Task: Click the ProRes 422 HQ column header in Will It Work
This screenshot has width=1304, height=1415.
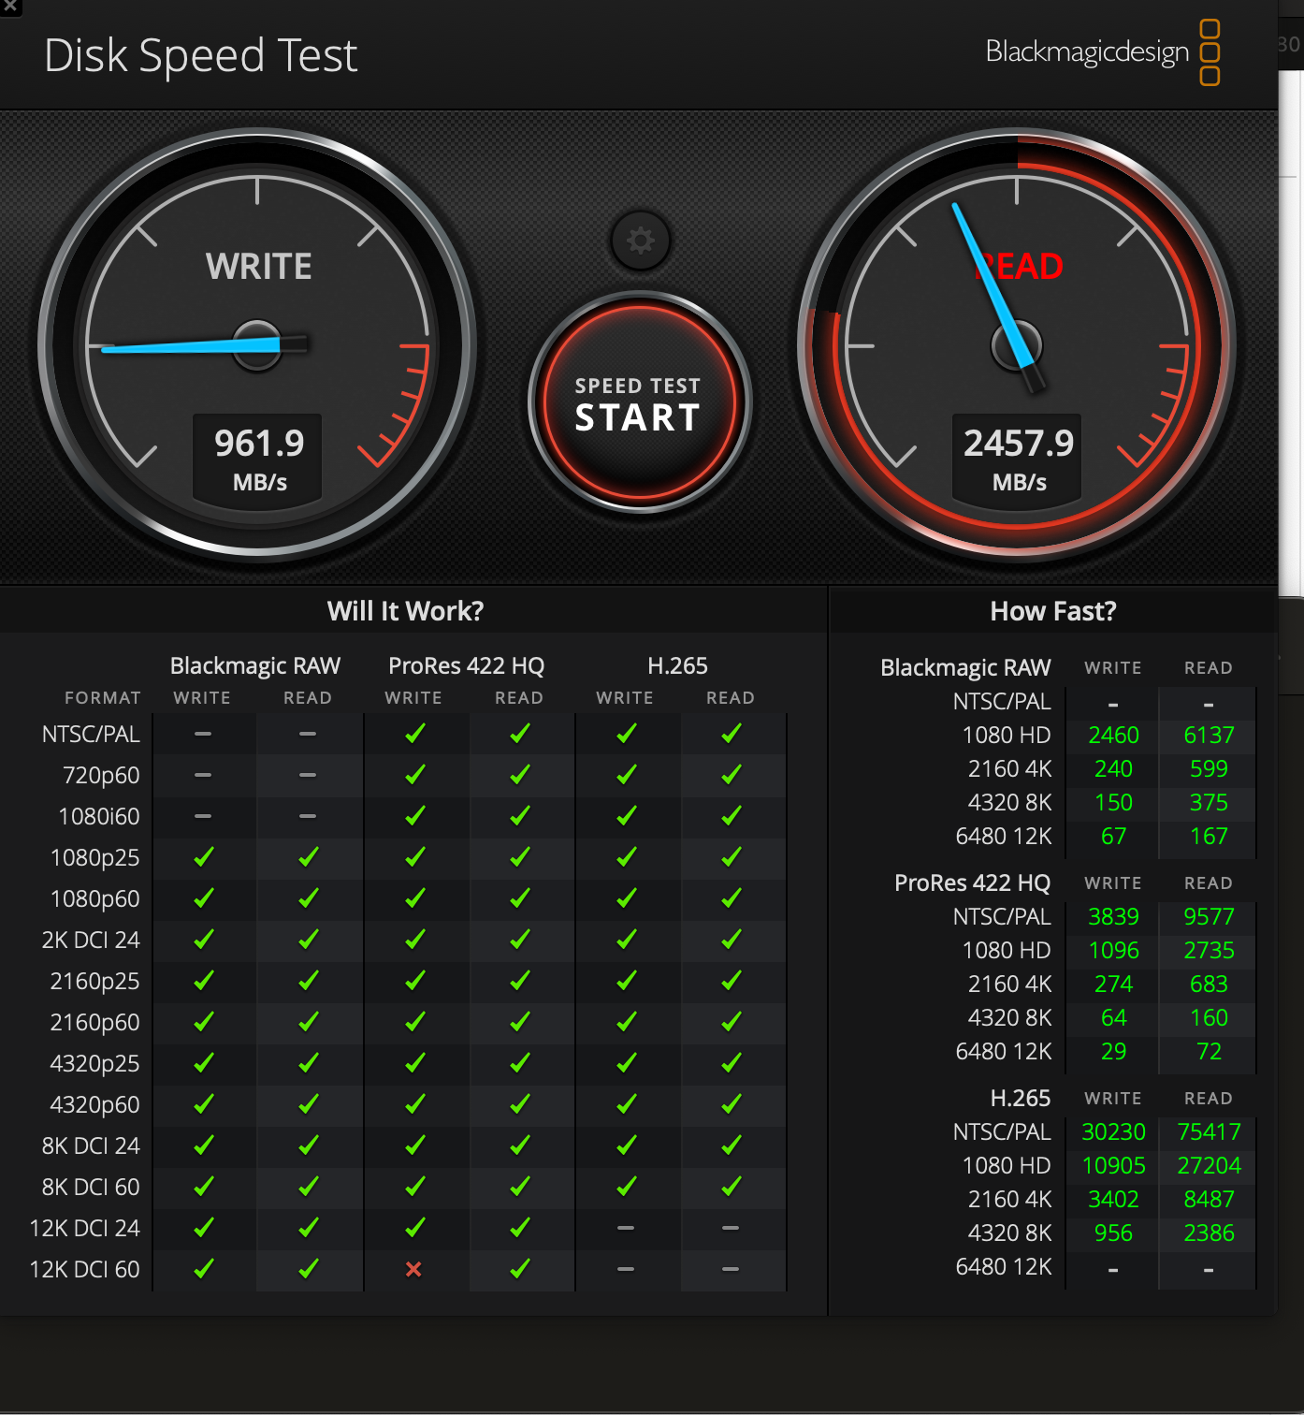Action: coord(466,665)
